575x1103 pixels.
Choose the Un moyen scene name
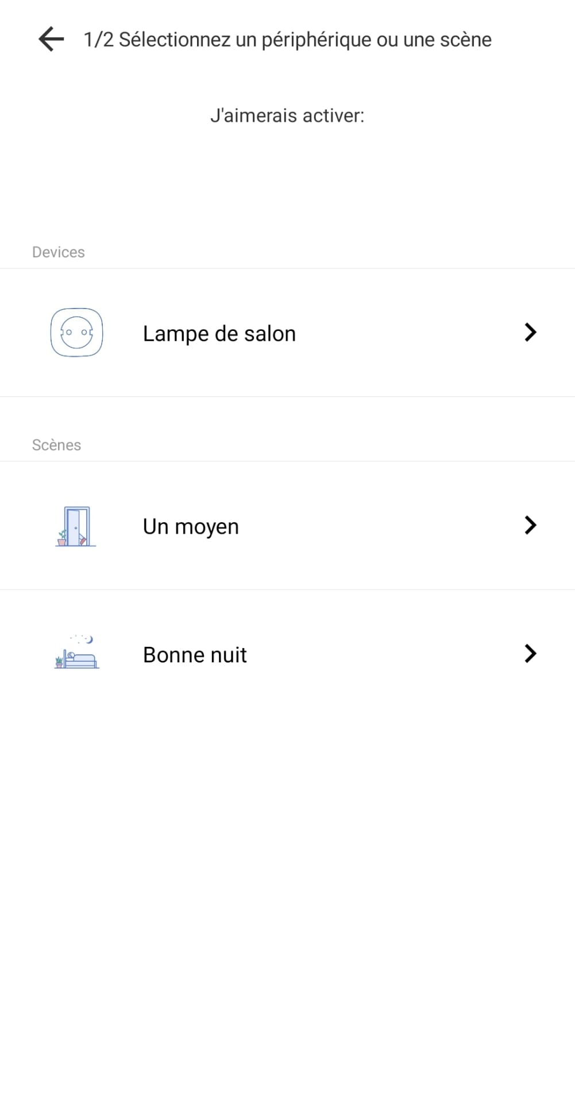coord(191,527)
